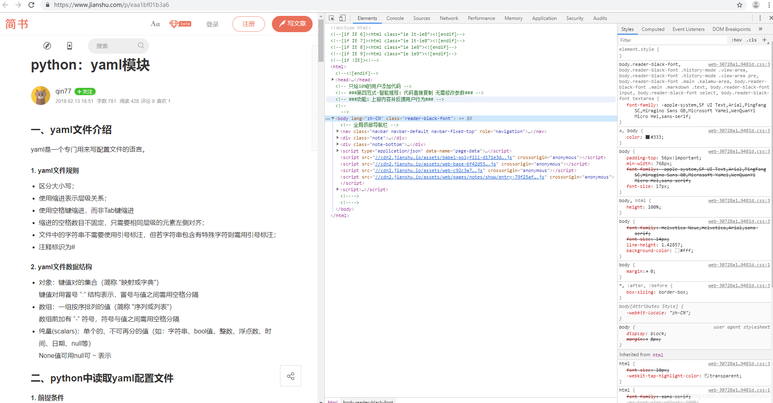Click the transparent highlight-color swatch

point(707,376)
